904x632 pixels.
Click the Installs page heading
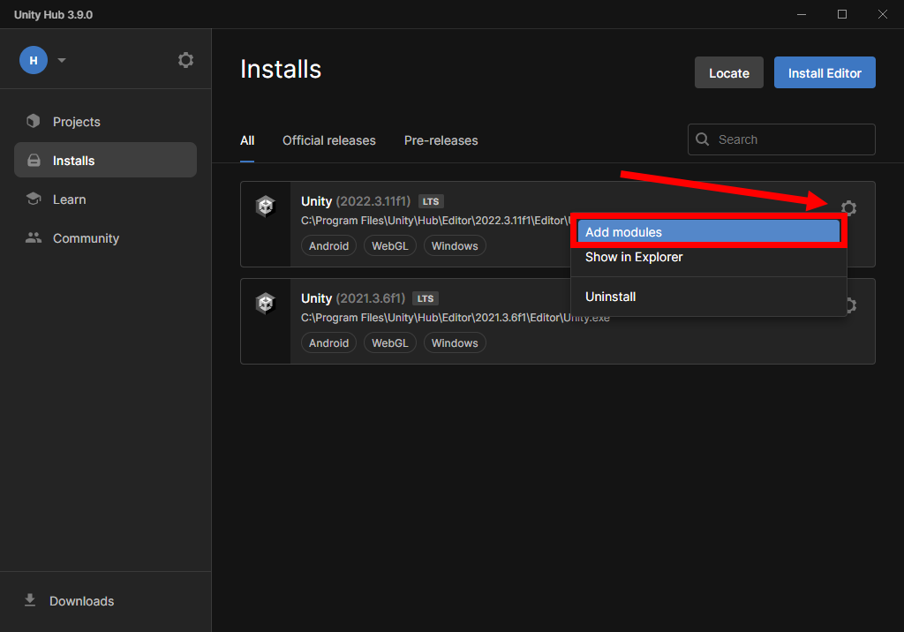pyautogui.click(x=281, y=69)
